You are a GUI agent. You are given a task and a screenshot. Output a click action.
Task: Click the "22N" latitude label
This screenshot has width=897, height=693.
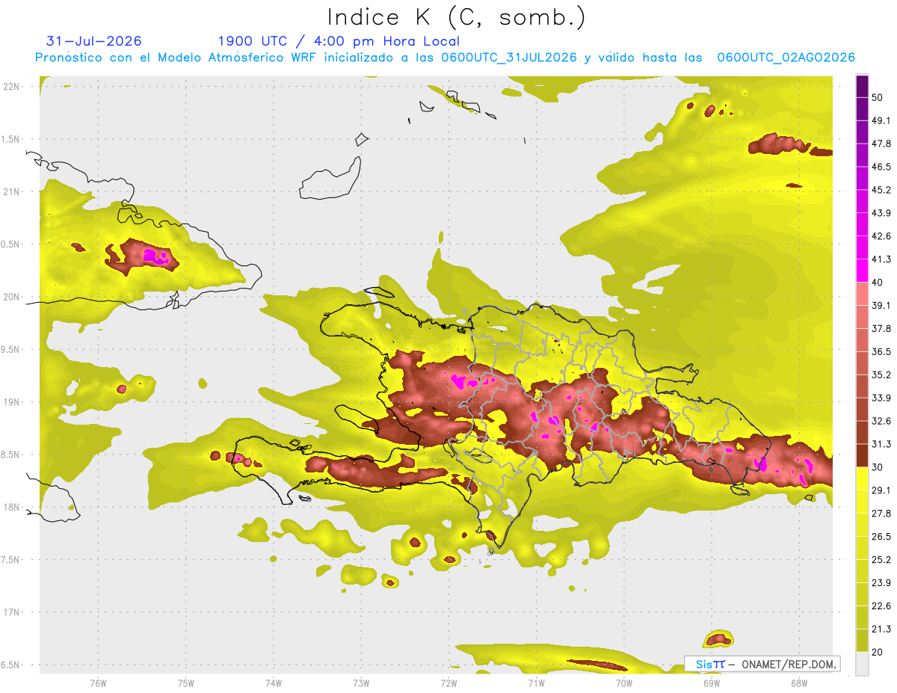click(10, 87)
